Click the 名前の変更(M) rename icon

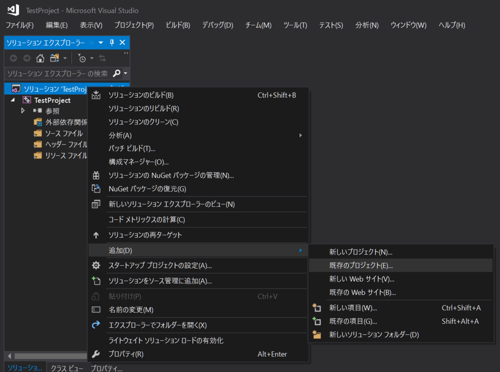click(96, 310)
